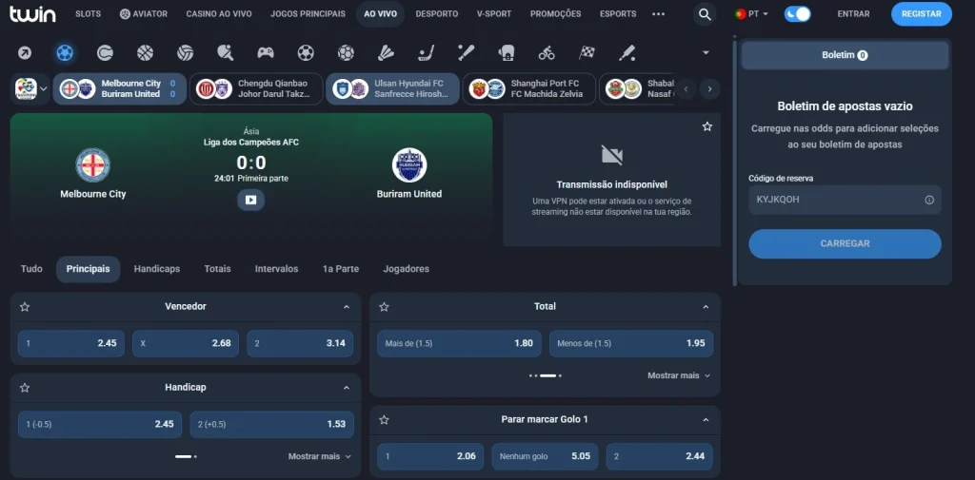This screenshot has width=975, height=480.
Task: Click the Buriram United team crest
Action: 409,165
